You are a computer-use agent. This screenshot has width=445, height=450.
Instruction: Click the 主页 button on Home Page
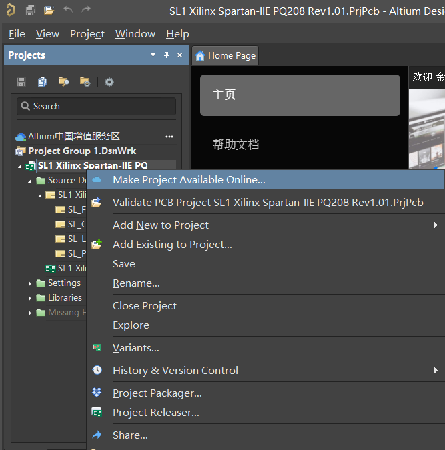(300, 95)
